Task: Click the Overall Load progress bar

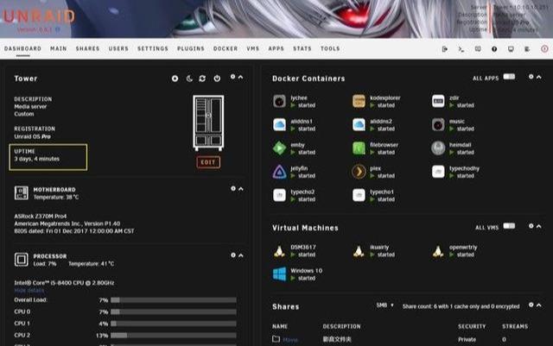Action: pos(174,300)
